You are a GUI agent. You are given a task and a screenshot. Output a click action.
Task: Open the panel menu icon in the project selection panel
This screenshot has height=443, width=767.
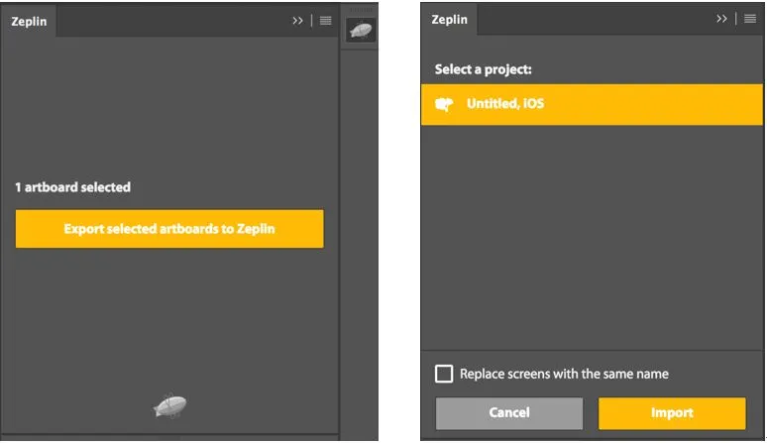click(x=750, y=20)
